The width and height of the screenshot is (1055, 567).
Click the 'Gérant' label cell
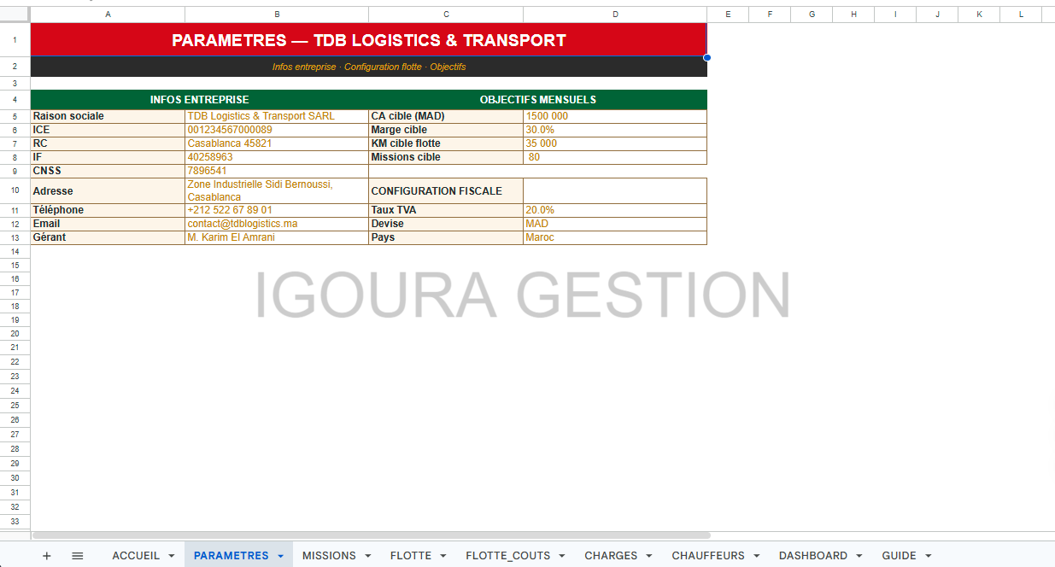pyautogui.click(x=108, y=237)
